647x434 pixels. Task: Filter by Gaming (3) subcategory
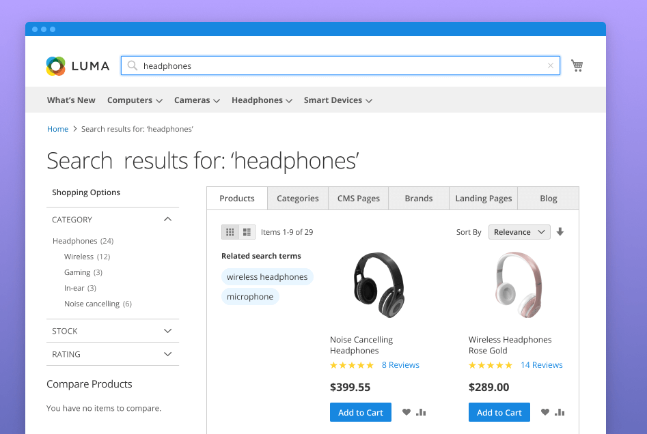coord(83,272)
